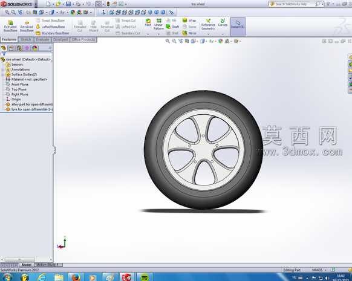
Task: Open DimXpertManager tab icon
Action: 27,48
